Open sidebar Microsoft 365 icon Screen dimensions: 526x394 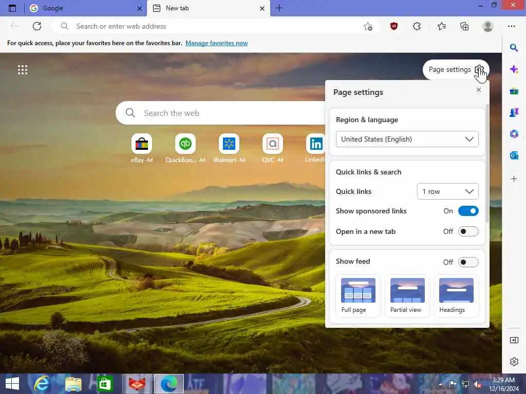point(514,134)
